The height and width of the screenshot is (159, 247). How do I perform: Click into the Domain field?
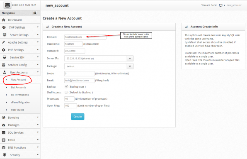[85, 37]
